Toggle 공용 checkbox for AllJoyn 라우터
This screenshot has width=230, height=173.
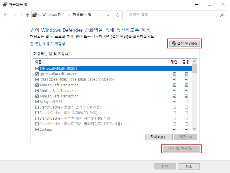tap(186, 102)
